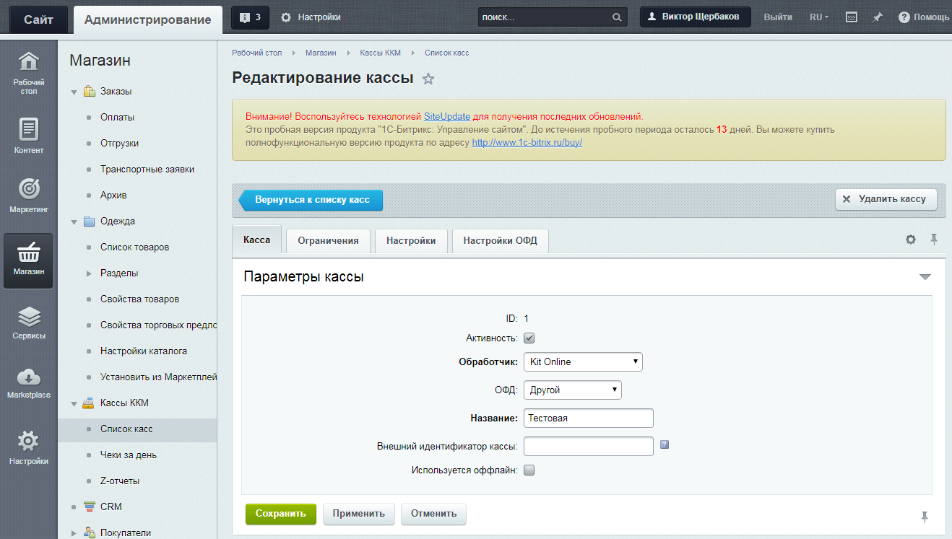Show hint for Внешний идентификатор кассы
Viewport: 952px width, 539px height.
(665, 444)
